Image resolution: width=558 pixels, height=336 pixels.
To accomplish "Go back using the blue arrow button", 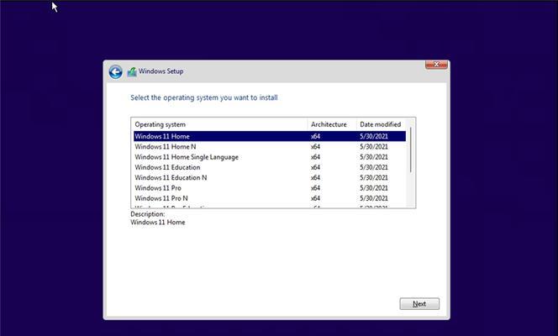I will click(116, 72).
